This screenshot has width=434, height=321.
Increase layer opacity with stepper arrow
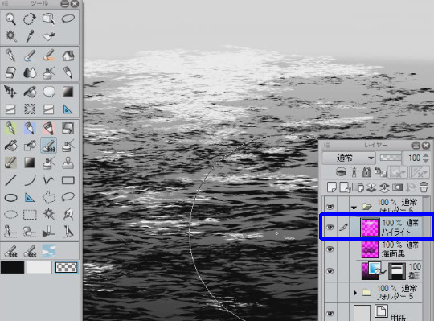click(427, 155)
